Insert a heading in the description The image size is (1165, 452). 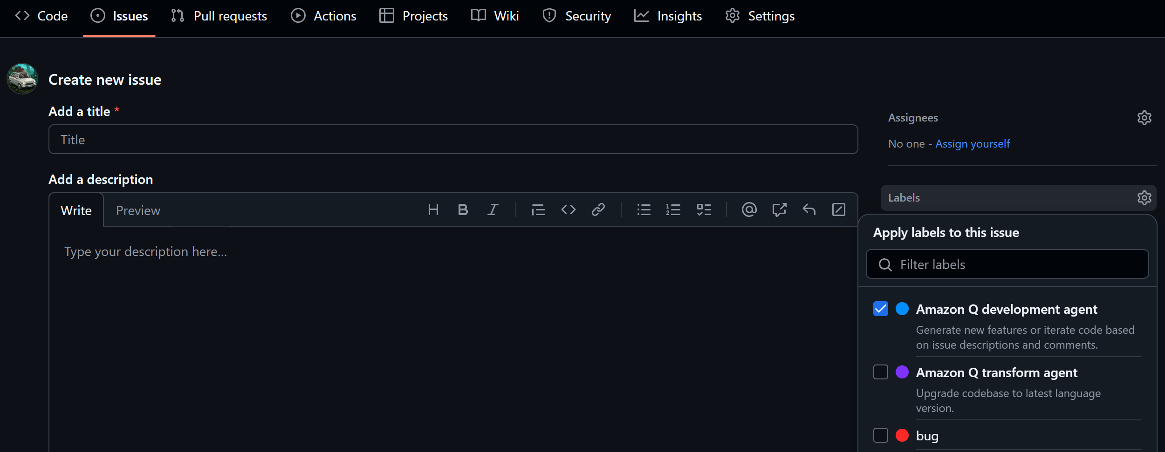click(x=433, y=209)
